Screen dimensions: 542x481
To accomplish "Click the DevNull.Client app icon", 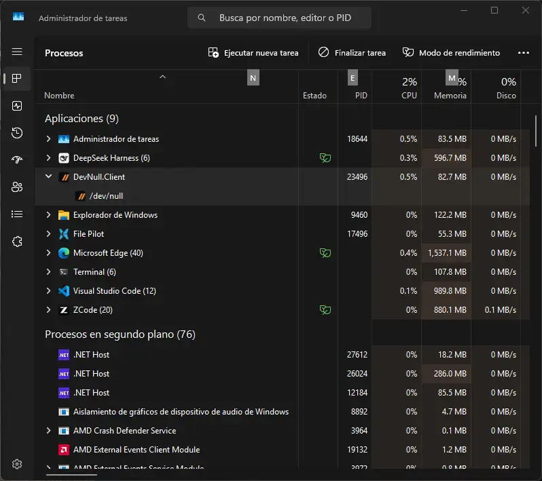I will point(64,177).
